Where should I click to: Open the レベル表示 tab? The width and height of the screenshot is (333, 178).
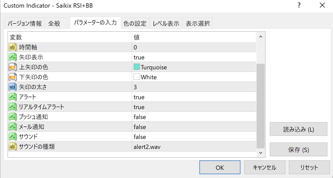(166, 24)
